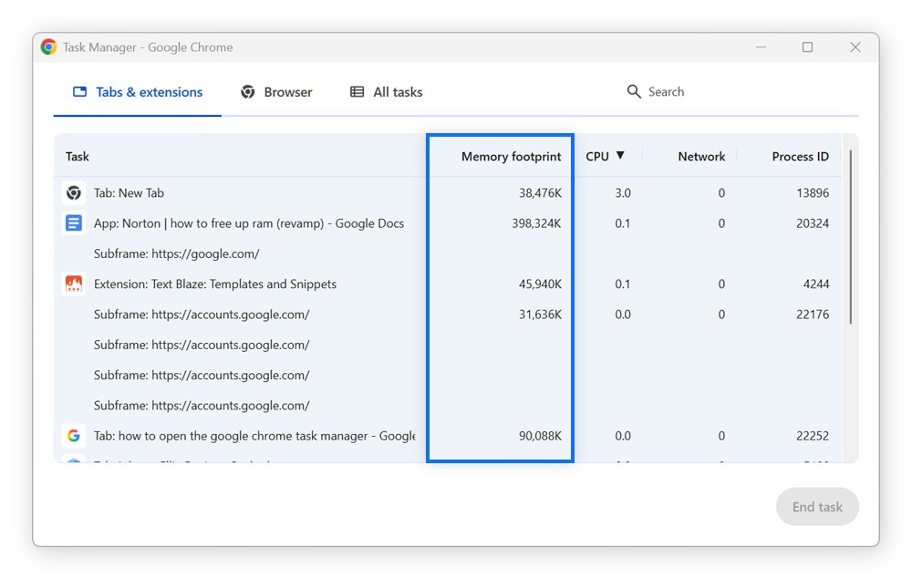
Task: Click the Search magnifier icon
Action: (x=635, y=91)
